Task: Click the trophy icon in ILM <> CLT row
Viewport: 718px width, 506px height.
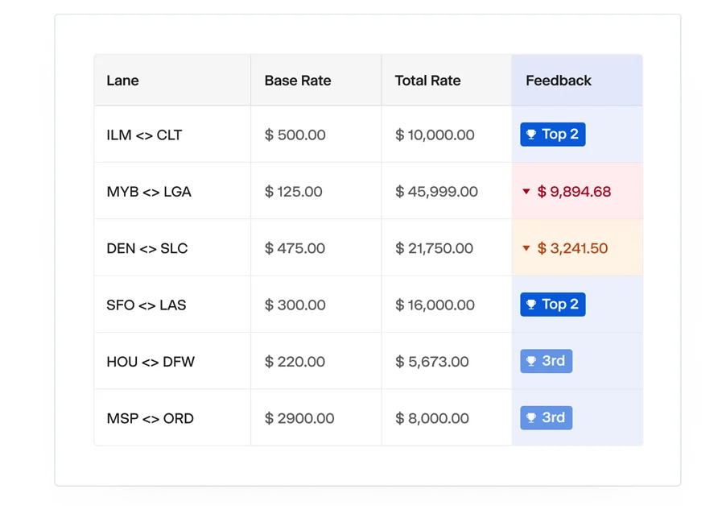Action: [531, 135]
